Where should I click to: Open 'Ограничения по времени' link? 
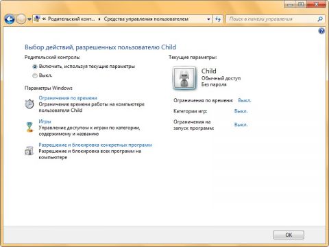point(68,98)
